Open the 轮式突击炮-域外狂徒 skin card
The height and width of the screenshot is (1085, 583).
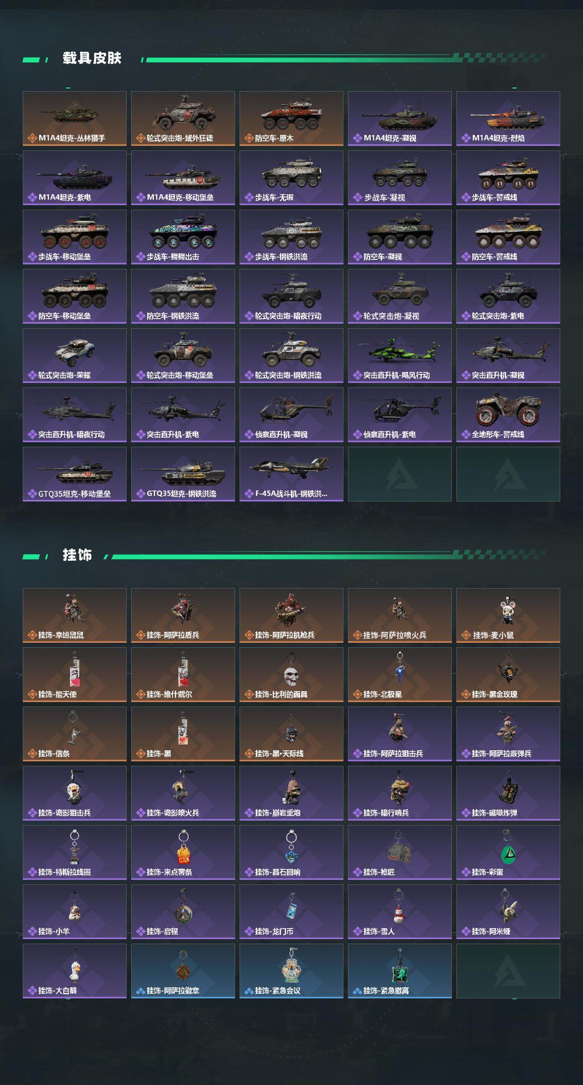coord(183,119)
